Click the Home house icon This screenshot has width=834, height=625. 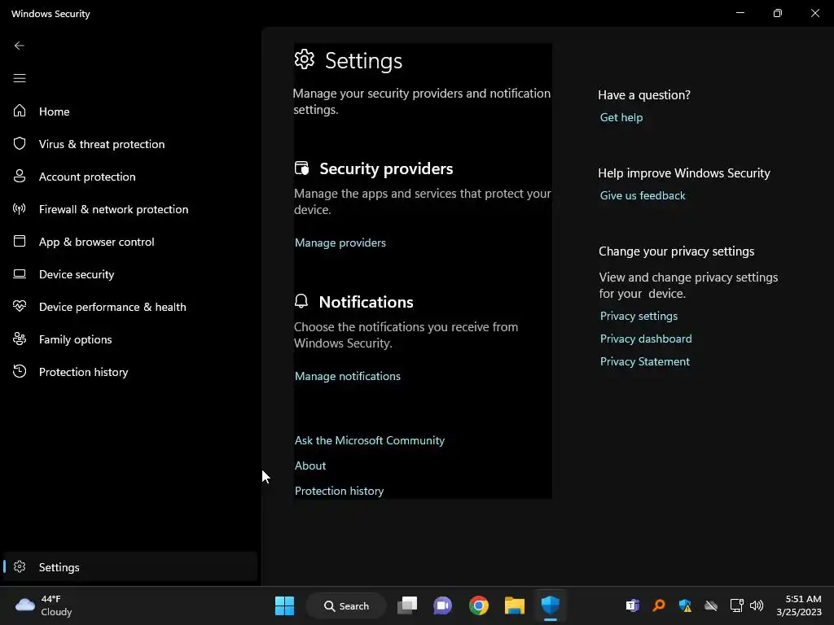(20, 111)
